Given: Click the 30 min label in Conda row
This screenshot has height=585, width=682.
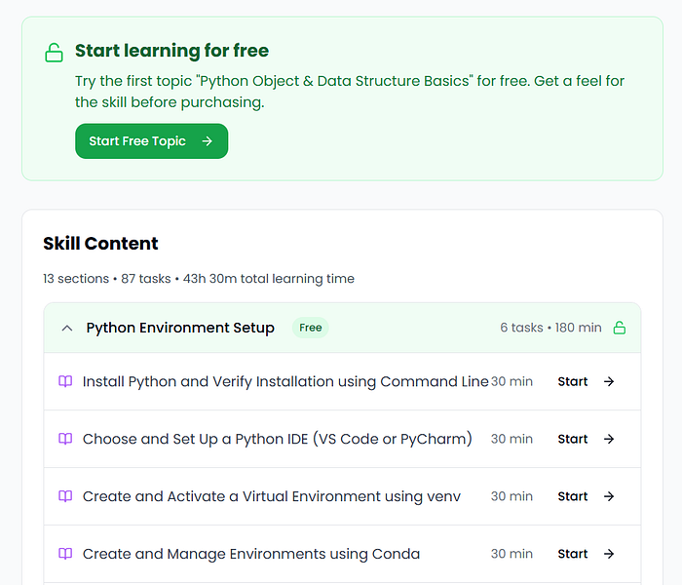Looking at the screenshot, I should [511, 554].
